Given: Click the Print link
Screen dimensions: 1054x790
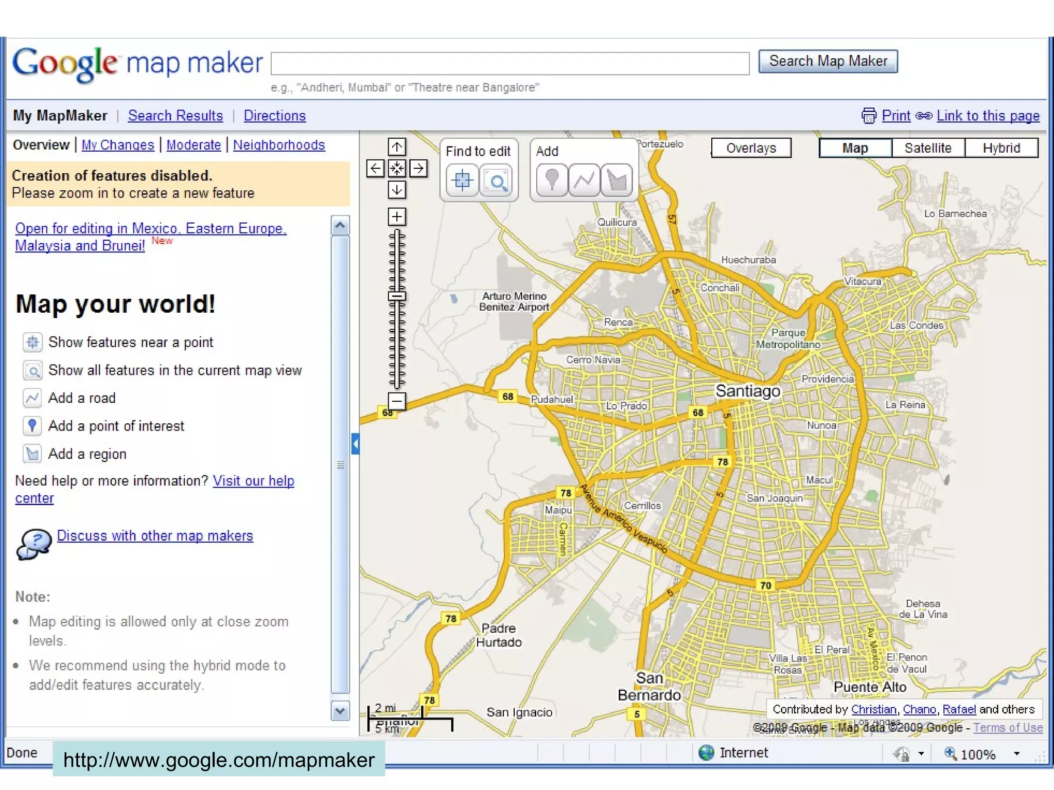Looking at the screenshot, I should click(x=896, y=116).
